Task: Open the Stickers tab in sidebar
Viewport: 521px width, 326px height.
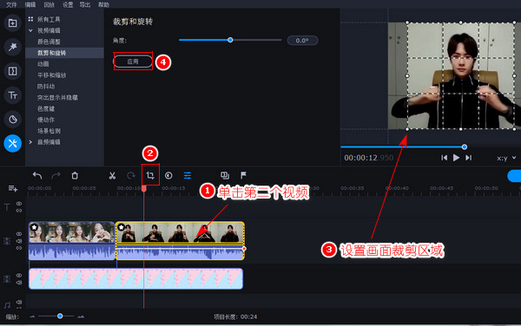Action: point(13,119)
